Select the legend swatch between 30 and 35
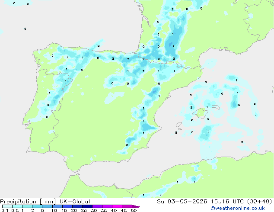Screen dimensions: 274x212 pyautogui.click(x=97, y=206)
